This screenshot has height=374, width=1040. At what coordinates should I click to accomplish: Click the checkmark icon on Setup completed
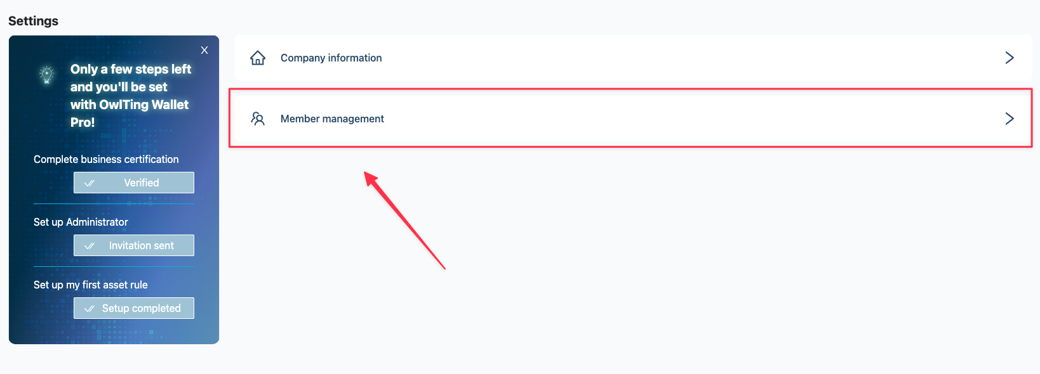tap(90, 309)
